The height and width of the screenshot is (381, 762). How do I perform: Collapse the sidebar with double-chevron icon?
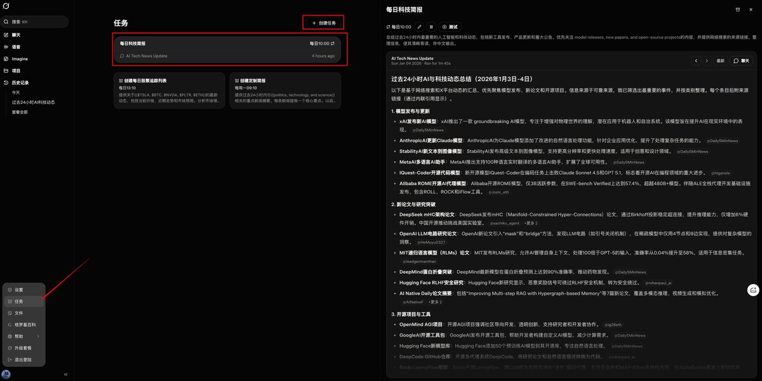[x=66, y=374]
